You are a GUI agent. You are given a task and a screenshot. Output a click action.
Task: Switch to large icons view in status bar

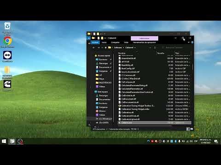tap(192, 129)
